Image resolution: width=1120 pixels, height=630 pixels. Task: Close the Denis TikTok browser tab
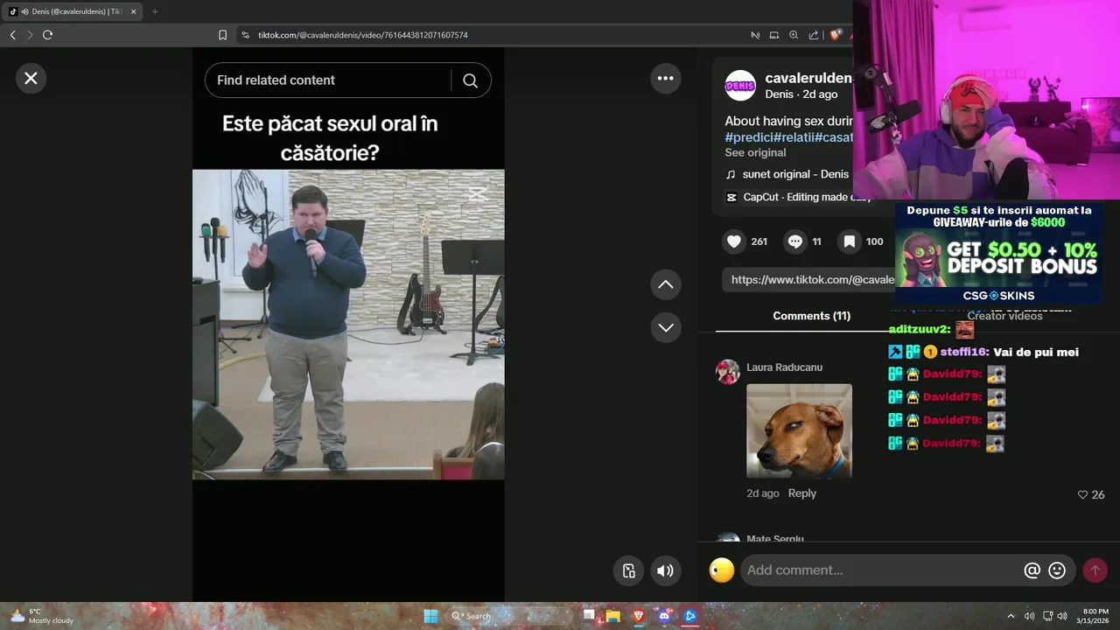[134, 11]
